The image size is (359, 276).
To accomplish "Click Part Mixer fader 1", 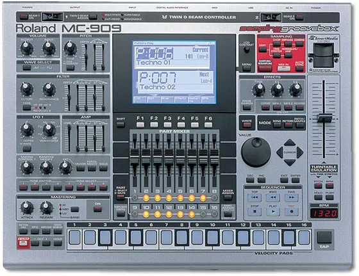I will 135,158.
